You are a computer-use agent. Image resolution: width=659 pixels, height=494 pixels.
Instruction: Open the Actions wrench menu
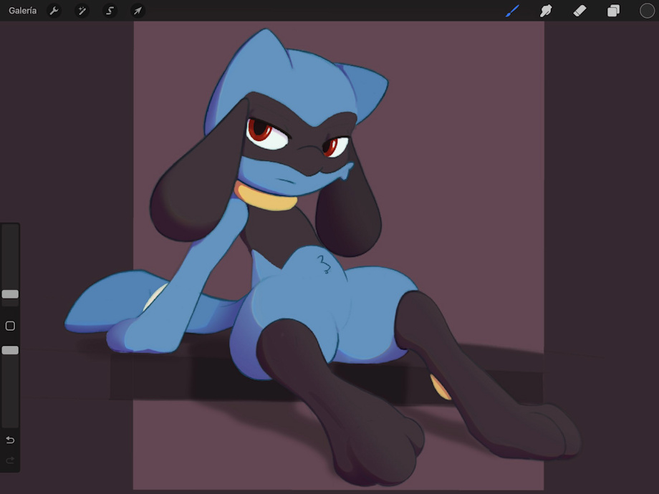(x=54, y=11)
